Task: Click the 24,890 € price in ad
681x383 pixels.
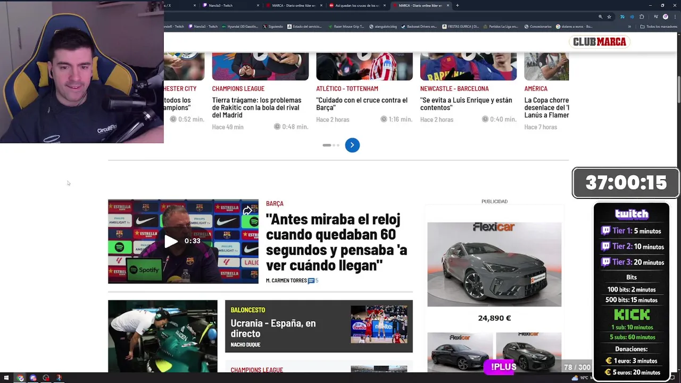Action: [494, 318]
